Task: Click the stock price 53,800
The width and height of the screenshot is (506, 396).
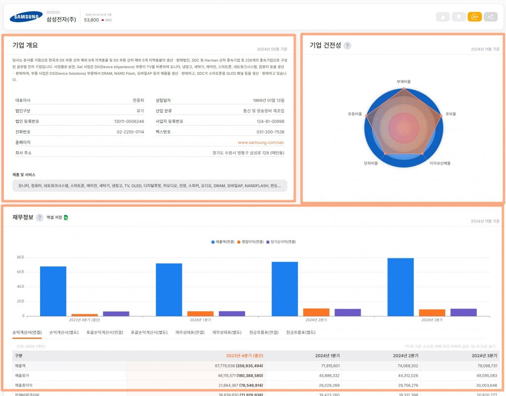Action: coord(91,20)
